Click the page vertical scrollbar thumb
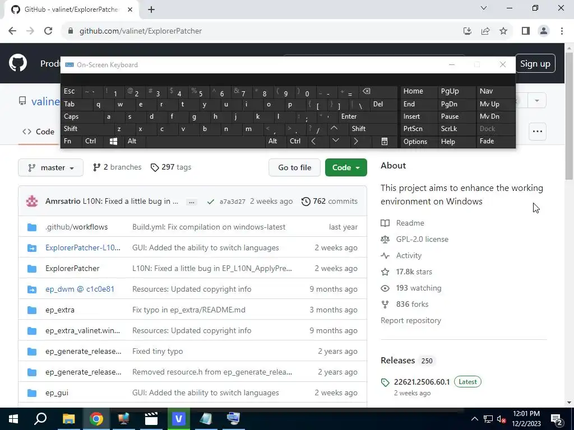This screenshot has height=430, width=574. 569,115
